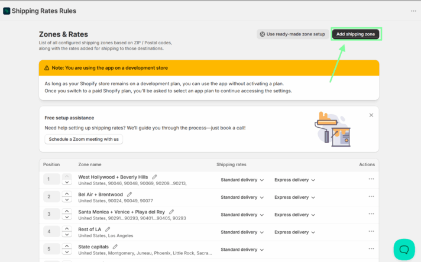Click 'United States, Los Angeles' description

(105, 236)
